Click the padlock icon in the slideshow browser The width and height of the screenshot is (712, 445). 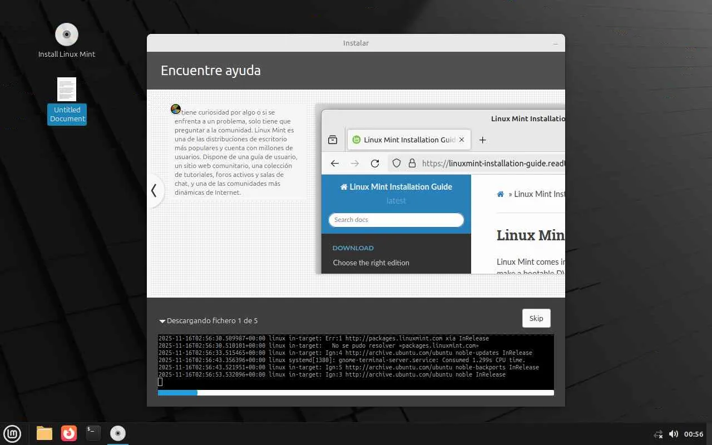pos(412,163)
